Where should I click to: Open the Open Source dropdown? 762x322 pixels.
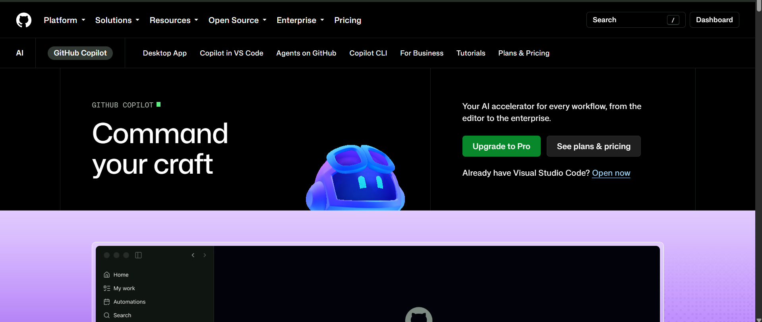pos(237,20)
